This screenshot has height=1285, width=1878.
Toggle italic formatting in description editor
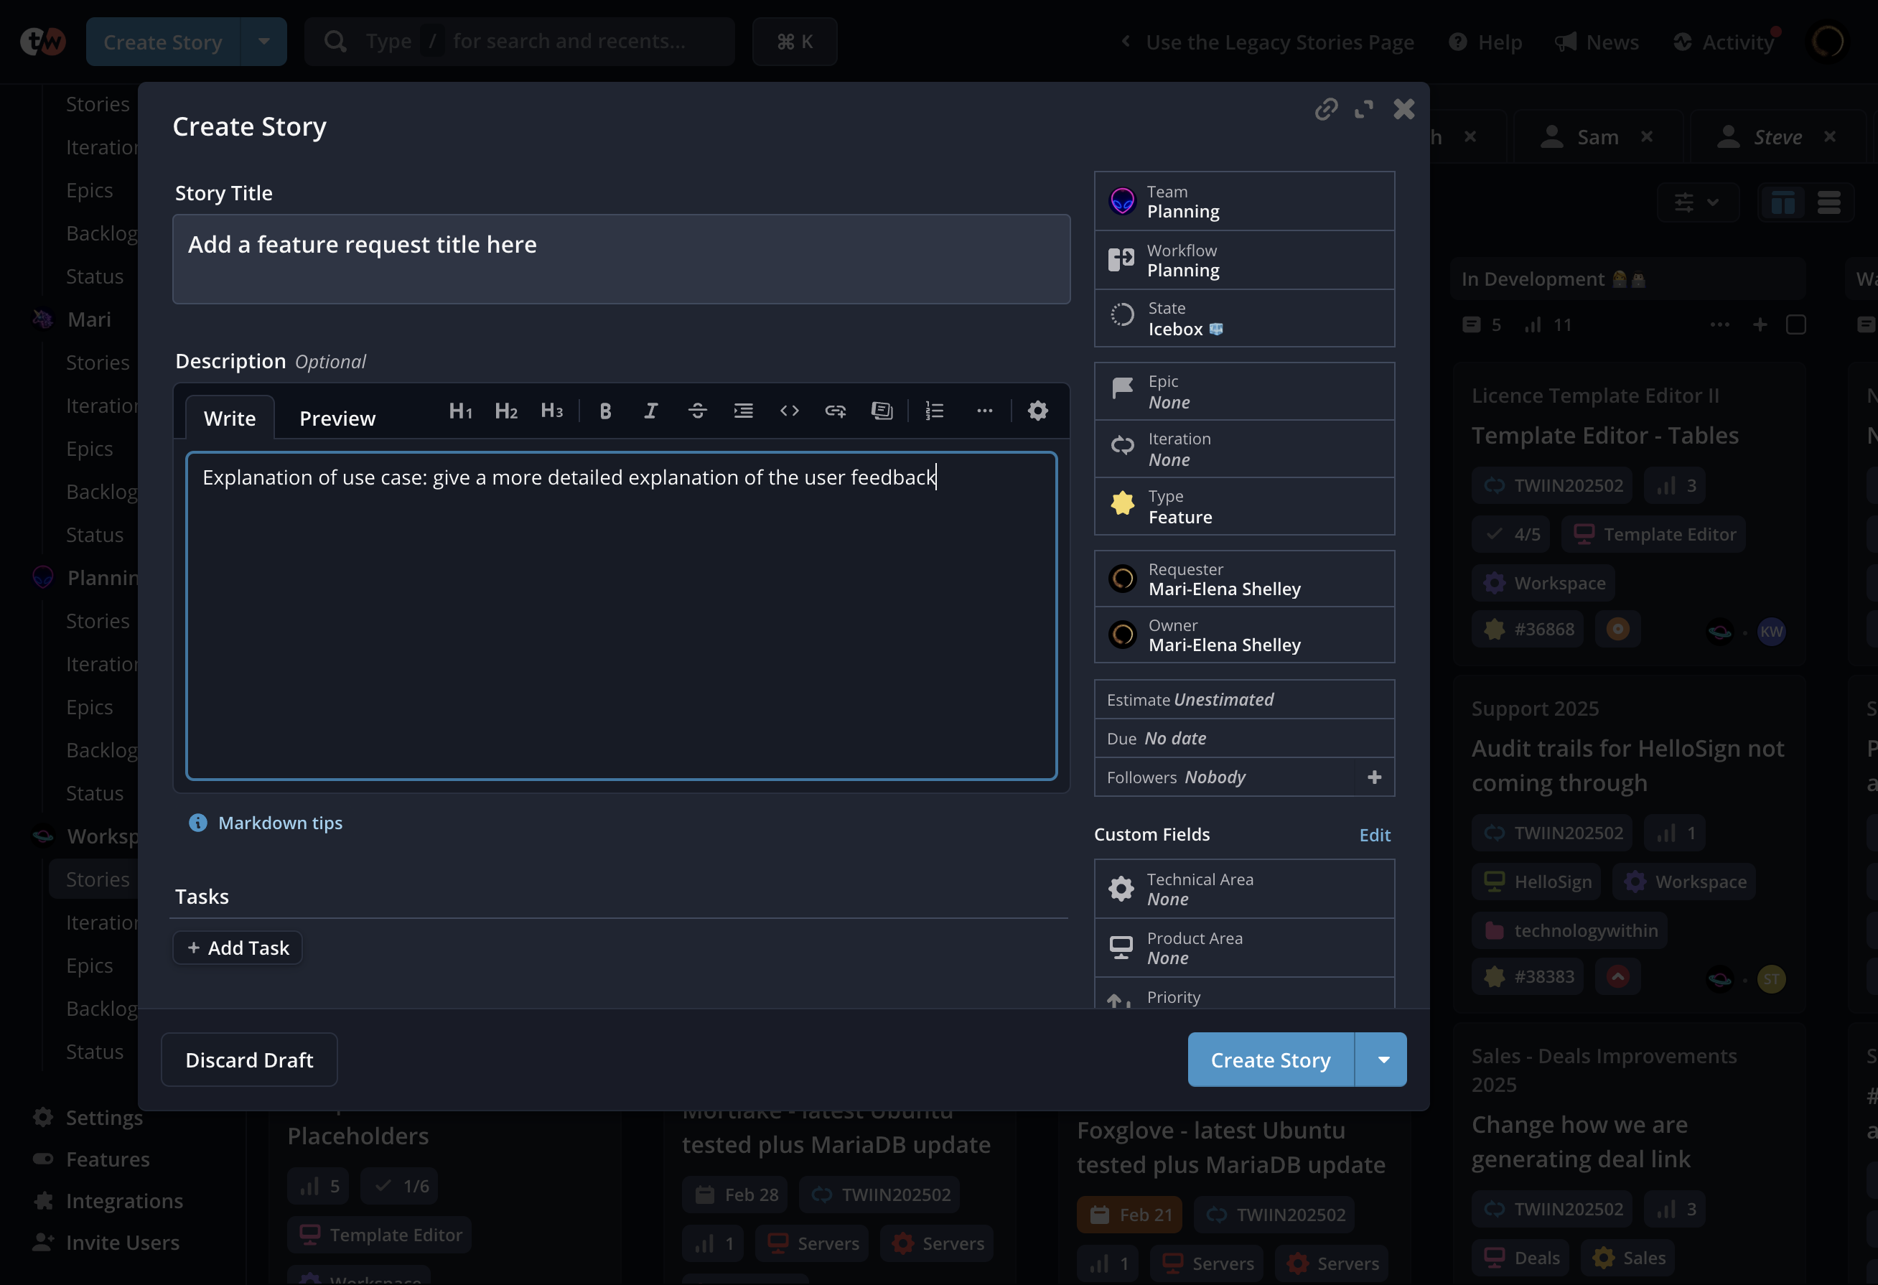pos(650,411)
